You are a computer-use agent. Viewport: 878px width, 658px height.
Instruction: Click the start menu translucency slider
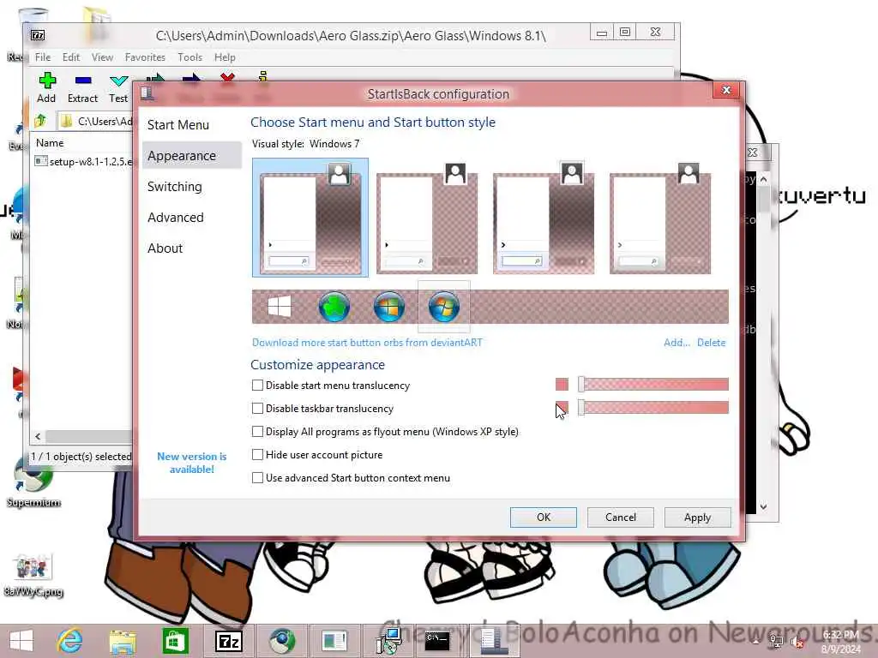click(x=653, y=384)
